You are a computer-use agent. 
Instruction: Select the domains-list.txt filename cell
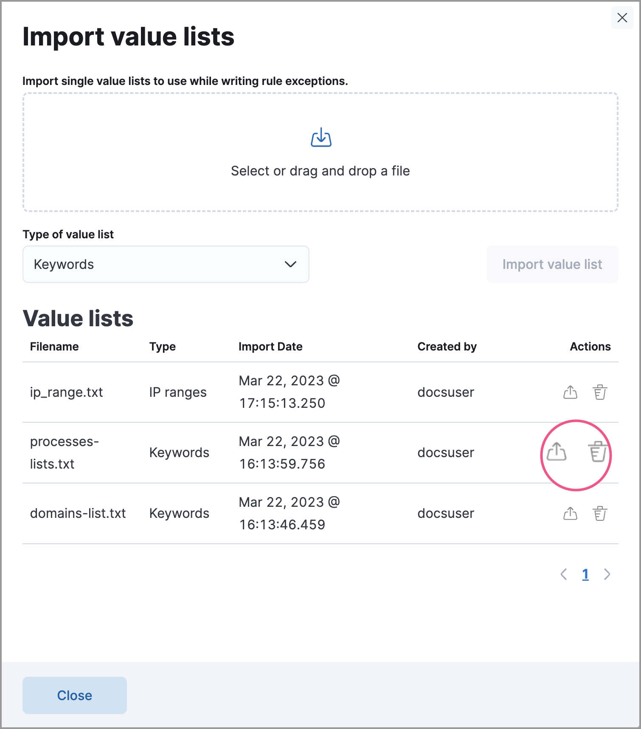point(78,513)
